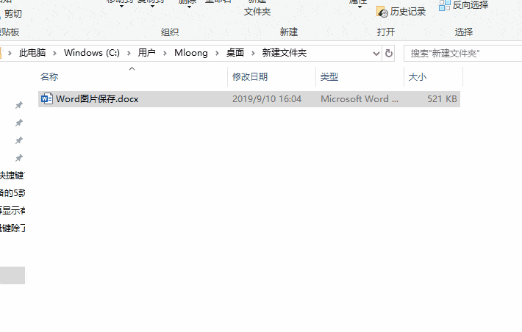Select the sidebar item ending in 快捷键
This screenshot has width=522, height=332.
point(12,176)
